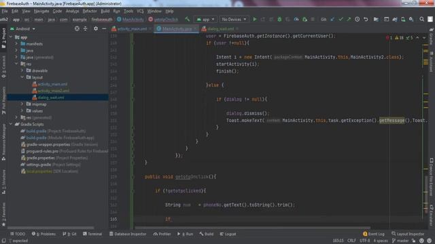Hide the Project panel with minus icon
435x244 pixels.
[x=104, y=28]
